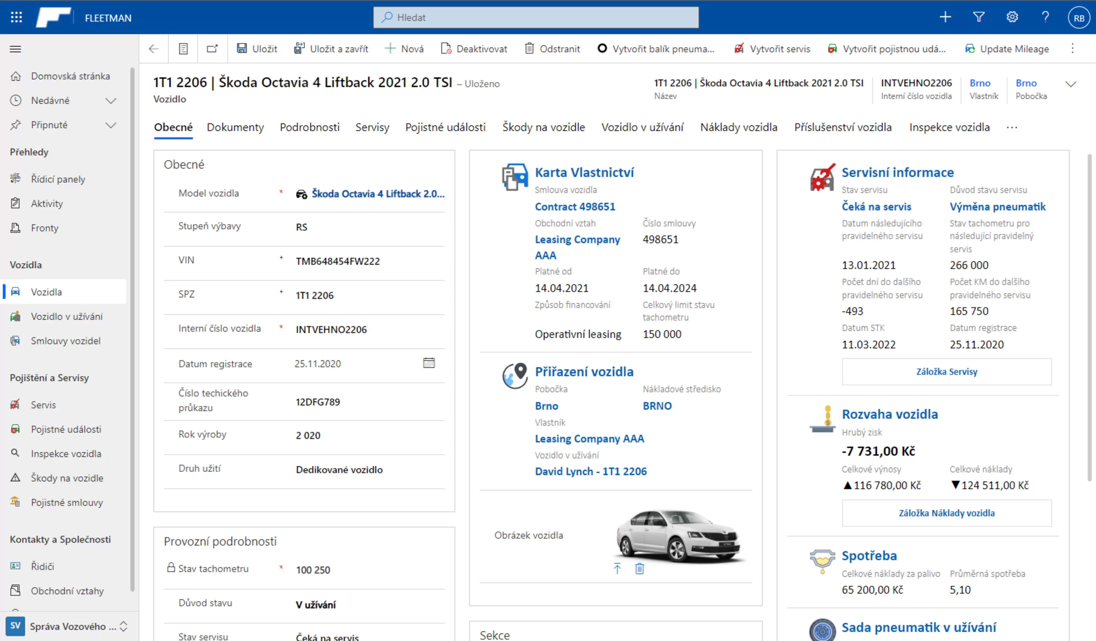This screenshot has width=1096, height=641.
Task: Toggle the left navigation hamburger menu
Action: pos(15,49)
